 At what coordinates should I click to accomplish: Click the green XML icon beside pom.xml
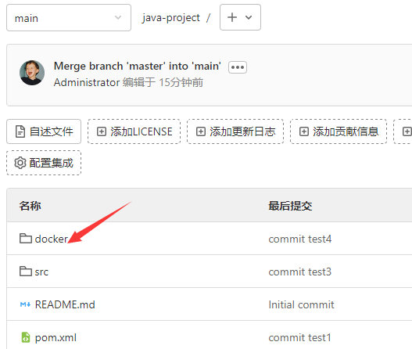26,337
